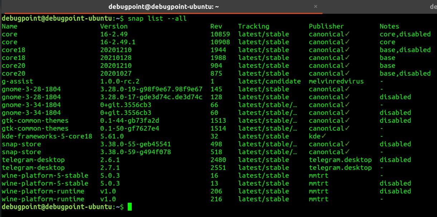Click the latest/candidate tracking entry

click(269, 81)
